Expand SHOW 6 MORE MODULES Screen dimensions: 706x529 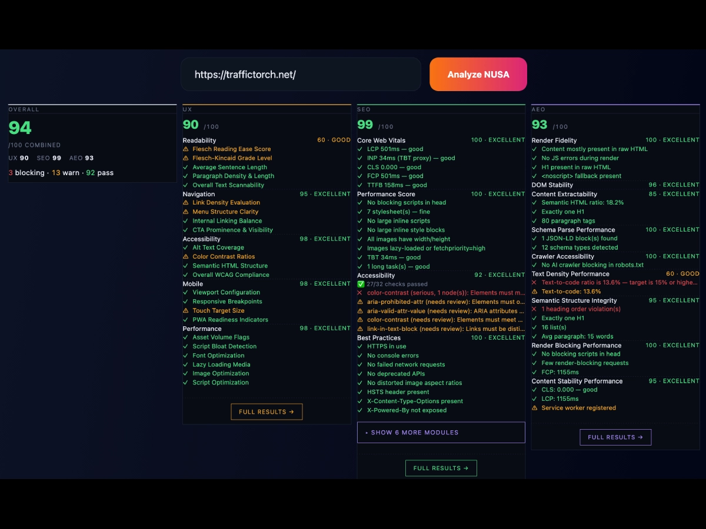441,432
